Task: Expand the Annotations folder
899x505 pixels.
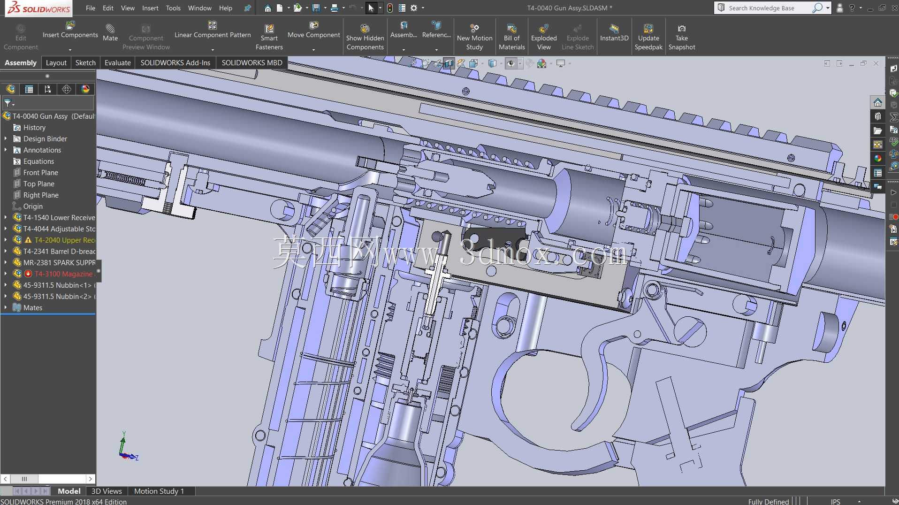Action: [6, 150]
